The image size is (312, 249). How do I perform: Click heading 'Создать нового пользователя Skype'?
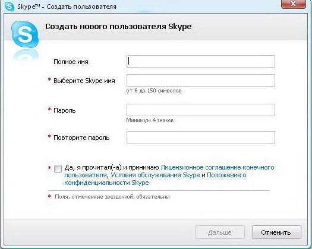118,27
